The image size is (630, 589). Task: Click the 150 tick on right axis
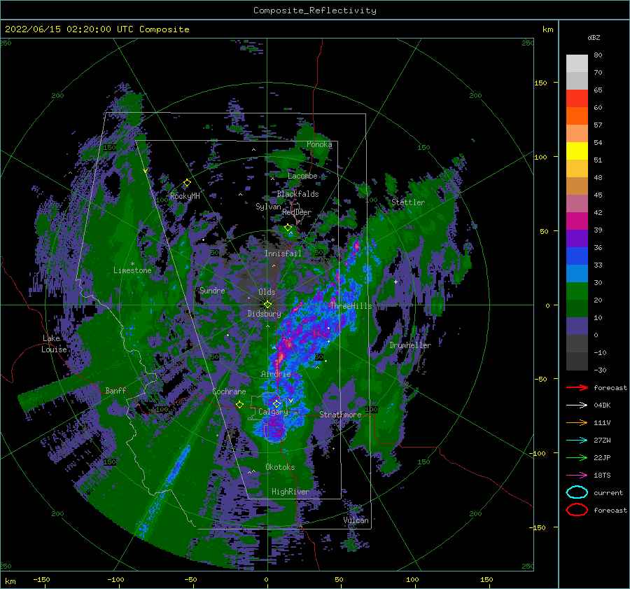[x=540, y=83]
